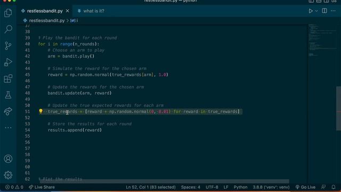The width and height of the screenshot is (341, 192).
Task: Open the Testing flask view
Action: [8, 95]
